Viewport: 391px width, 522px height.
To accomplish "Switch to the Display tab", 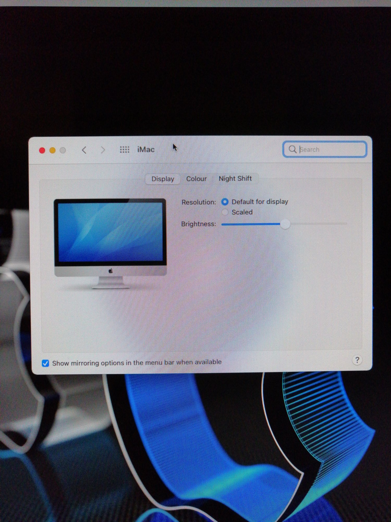I will coord(163,179).
